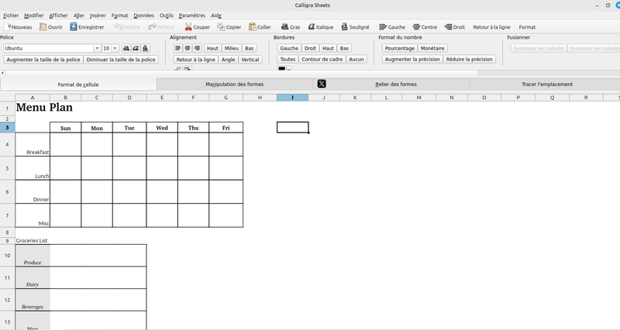Toggle align-center icon in Alignement panel
This screenshot has width=620, height=330.
point(188,48)
